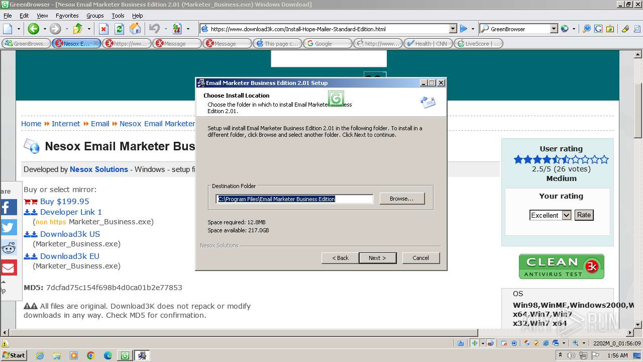Click the status bar clipboard check icon
Image resolution: width=643 pixels, height=362 pixels.
point(537,343)
